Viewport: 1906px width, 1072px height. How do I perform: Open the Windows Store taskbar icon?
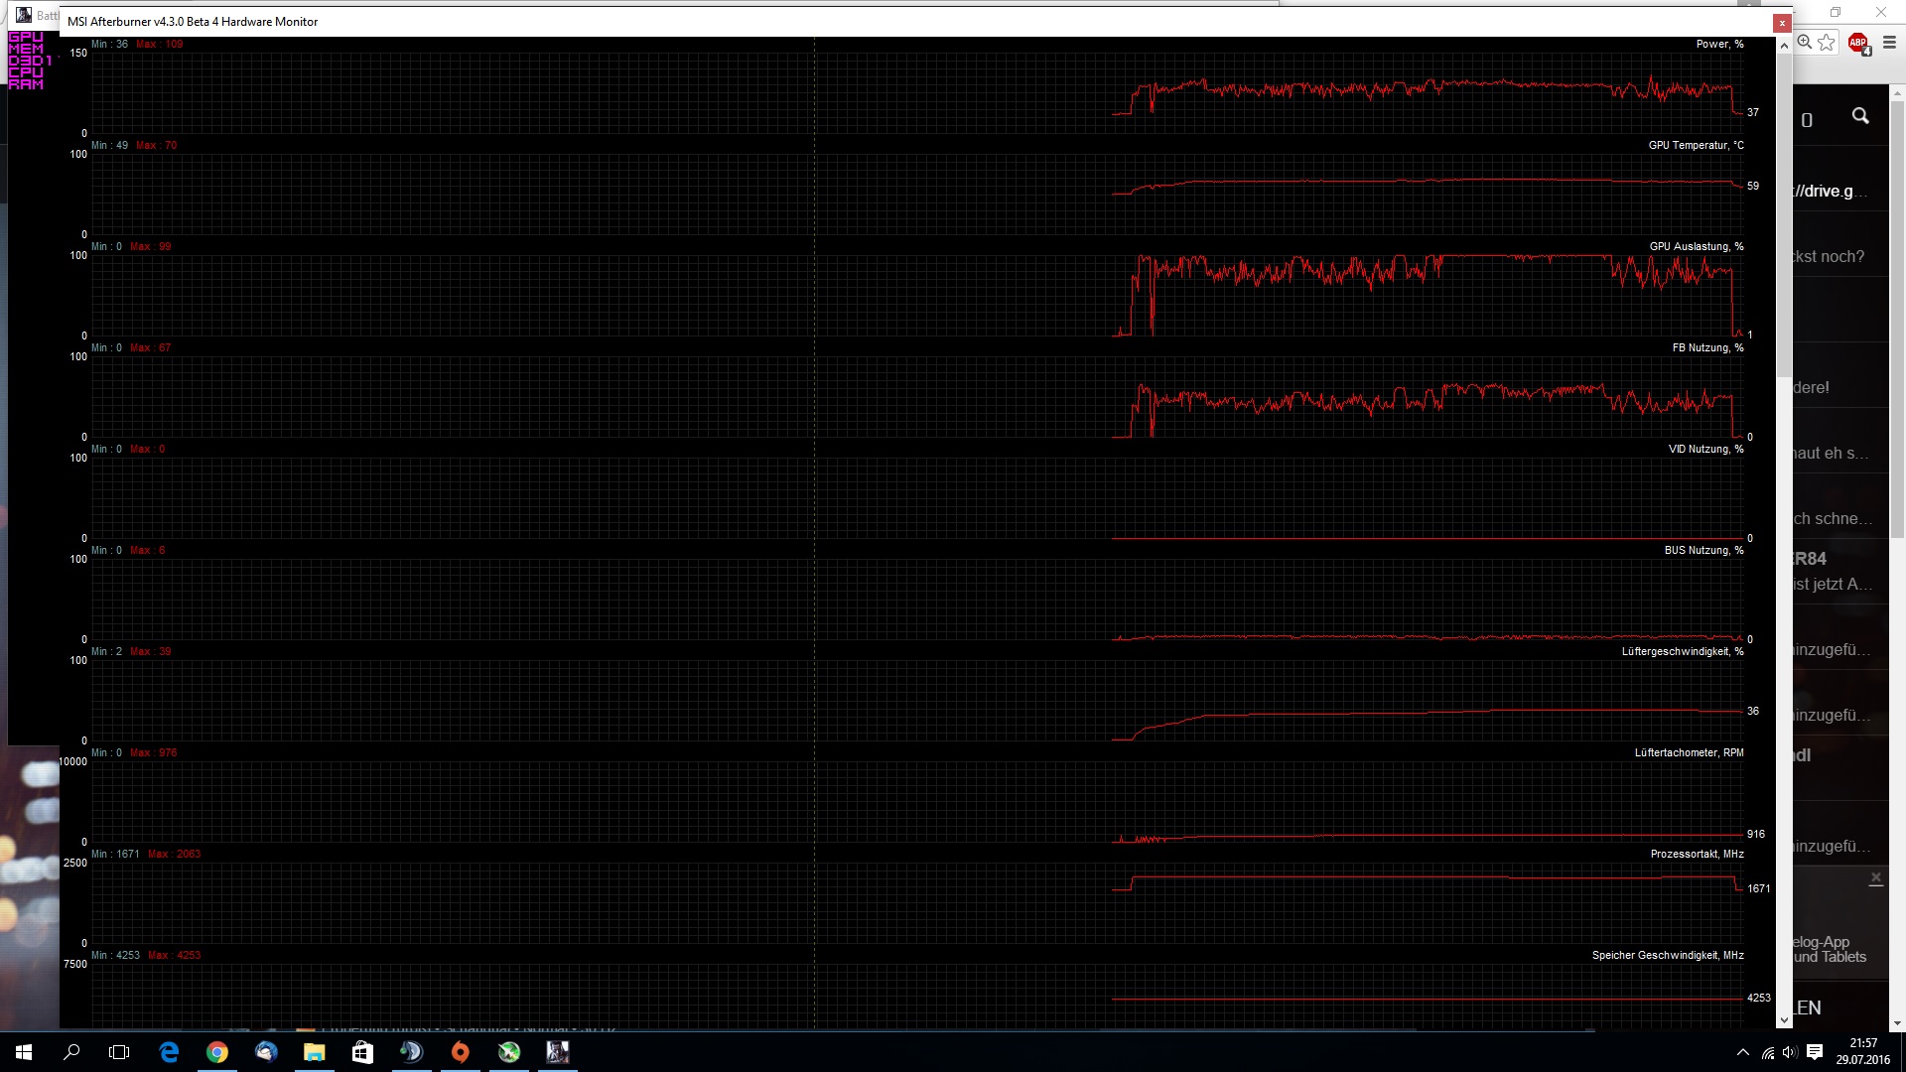point(362,1052)
